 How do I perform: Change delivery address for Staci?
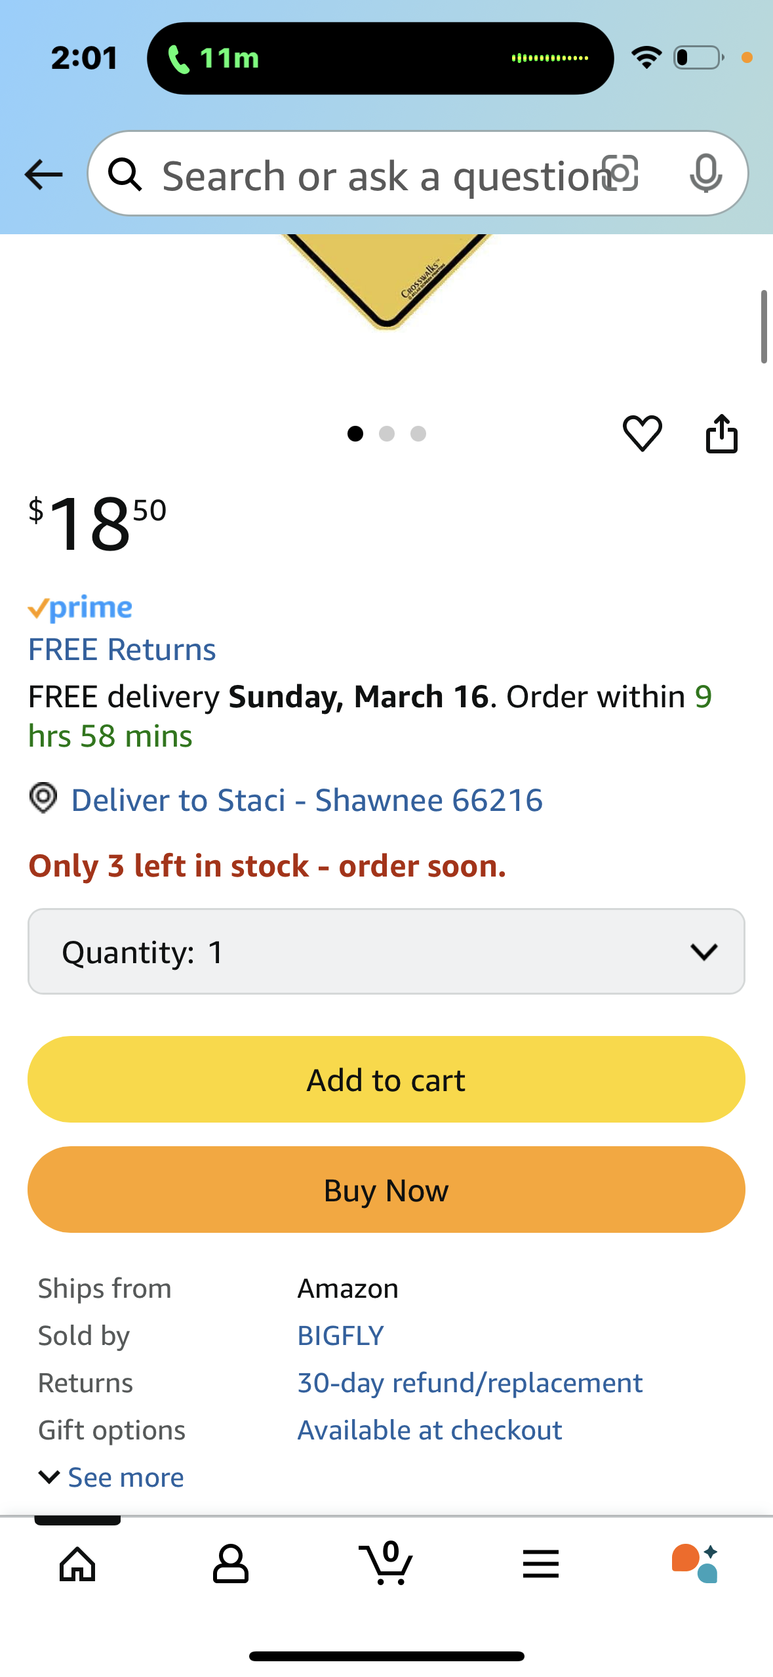[306, 800]
